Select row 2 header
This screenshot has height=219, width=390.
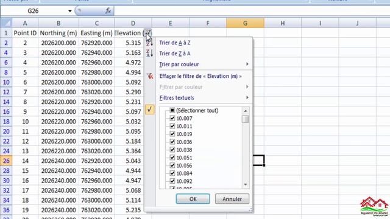coord(6,43)
